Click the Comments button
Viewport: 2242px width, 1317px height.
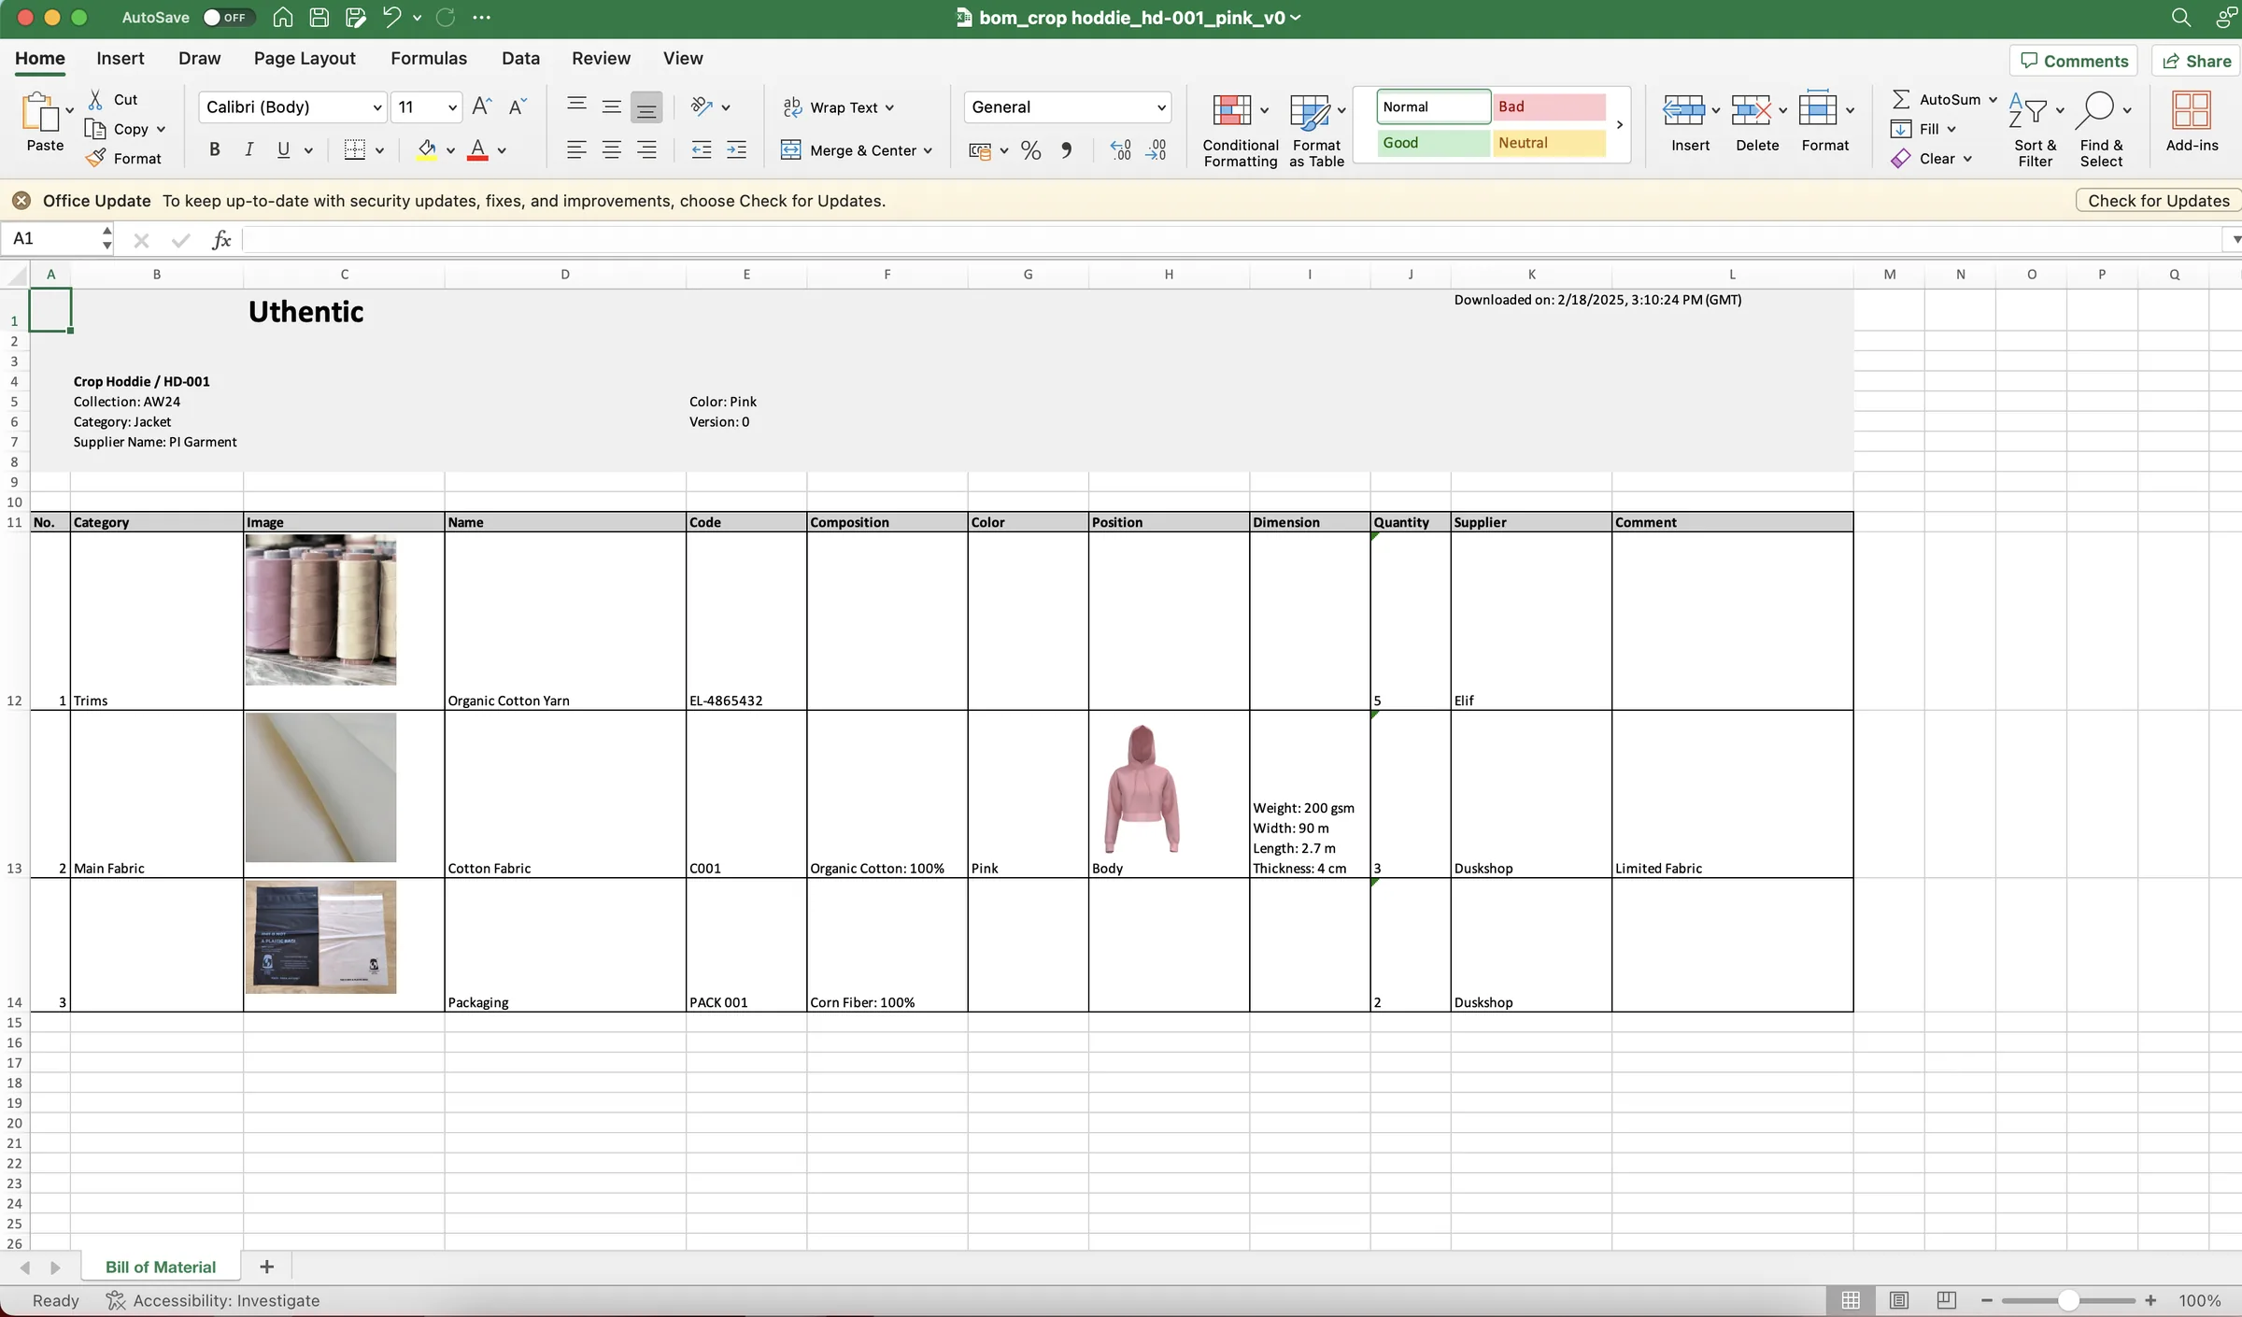tap(2074, 61)
